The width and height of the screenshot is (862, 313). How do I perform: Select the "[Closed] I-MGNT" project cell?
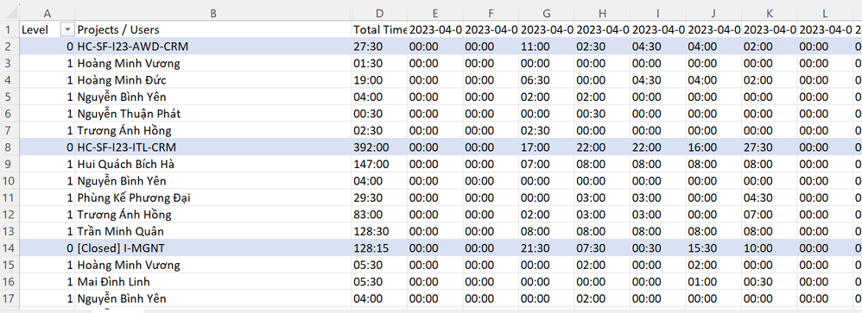point(213,248)
